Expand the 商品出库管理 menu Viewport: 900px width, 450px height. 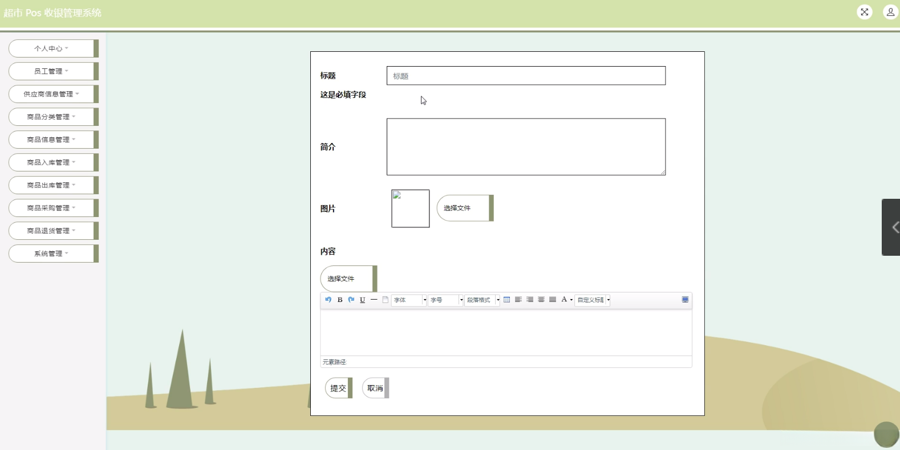pos(54,185)
